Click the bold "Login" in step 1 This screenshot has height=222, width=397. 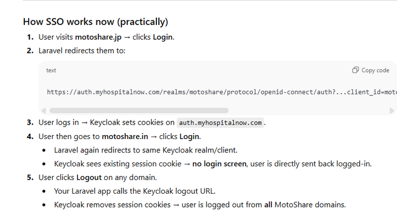(163, 37)
